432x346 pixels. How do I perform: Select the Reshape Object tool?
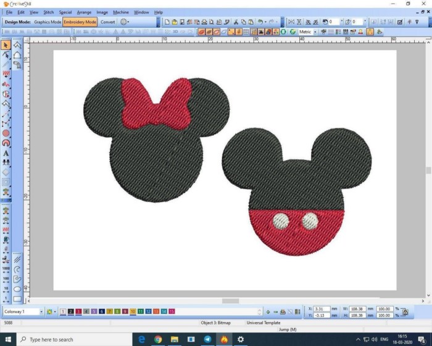pyautogui.click(x=6, y=55)
